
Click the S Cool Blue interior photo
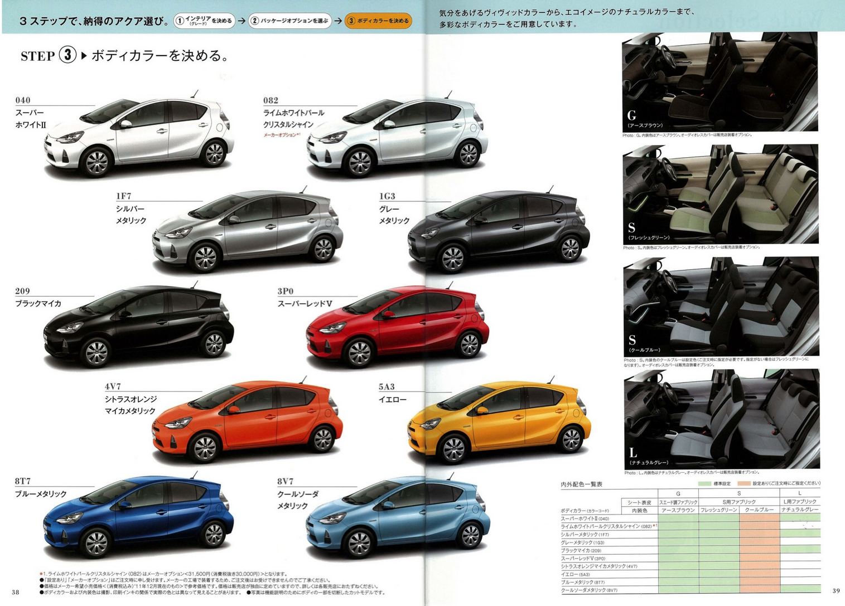pyautogui.click(x=720, y=306)
